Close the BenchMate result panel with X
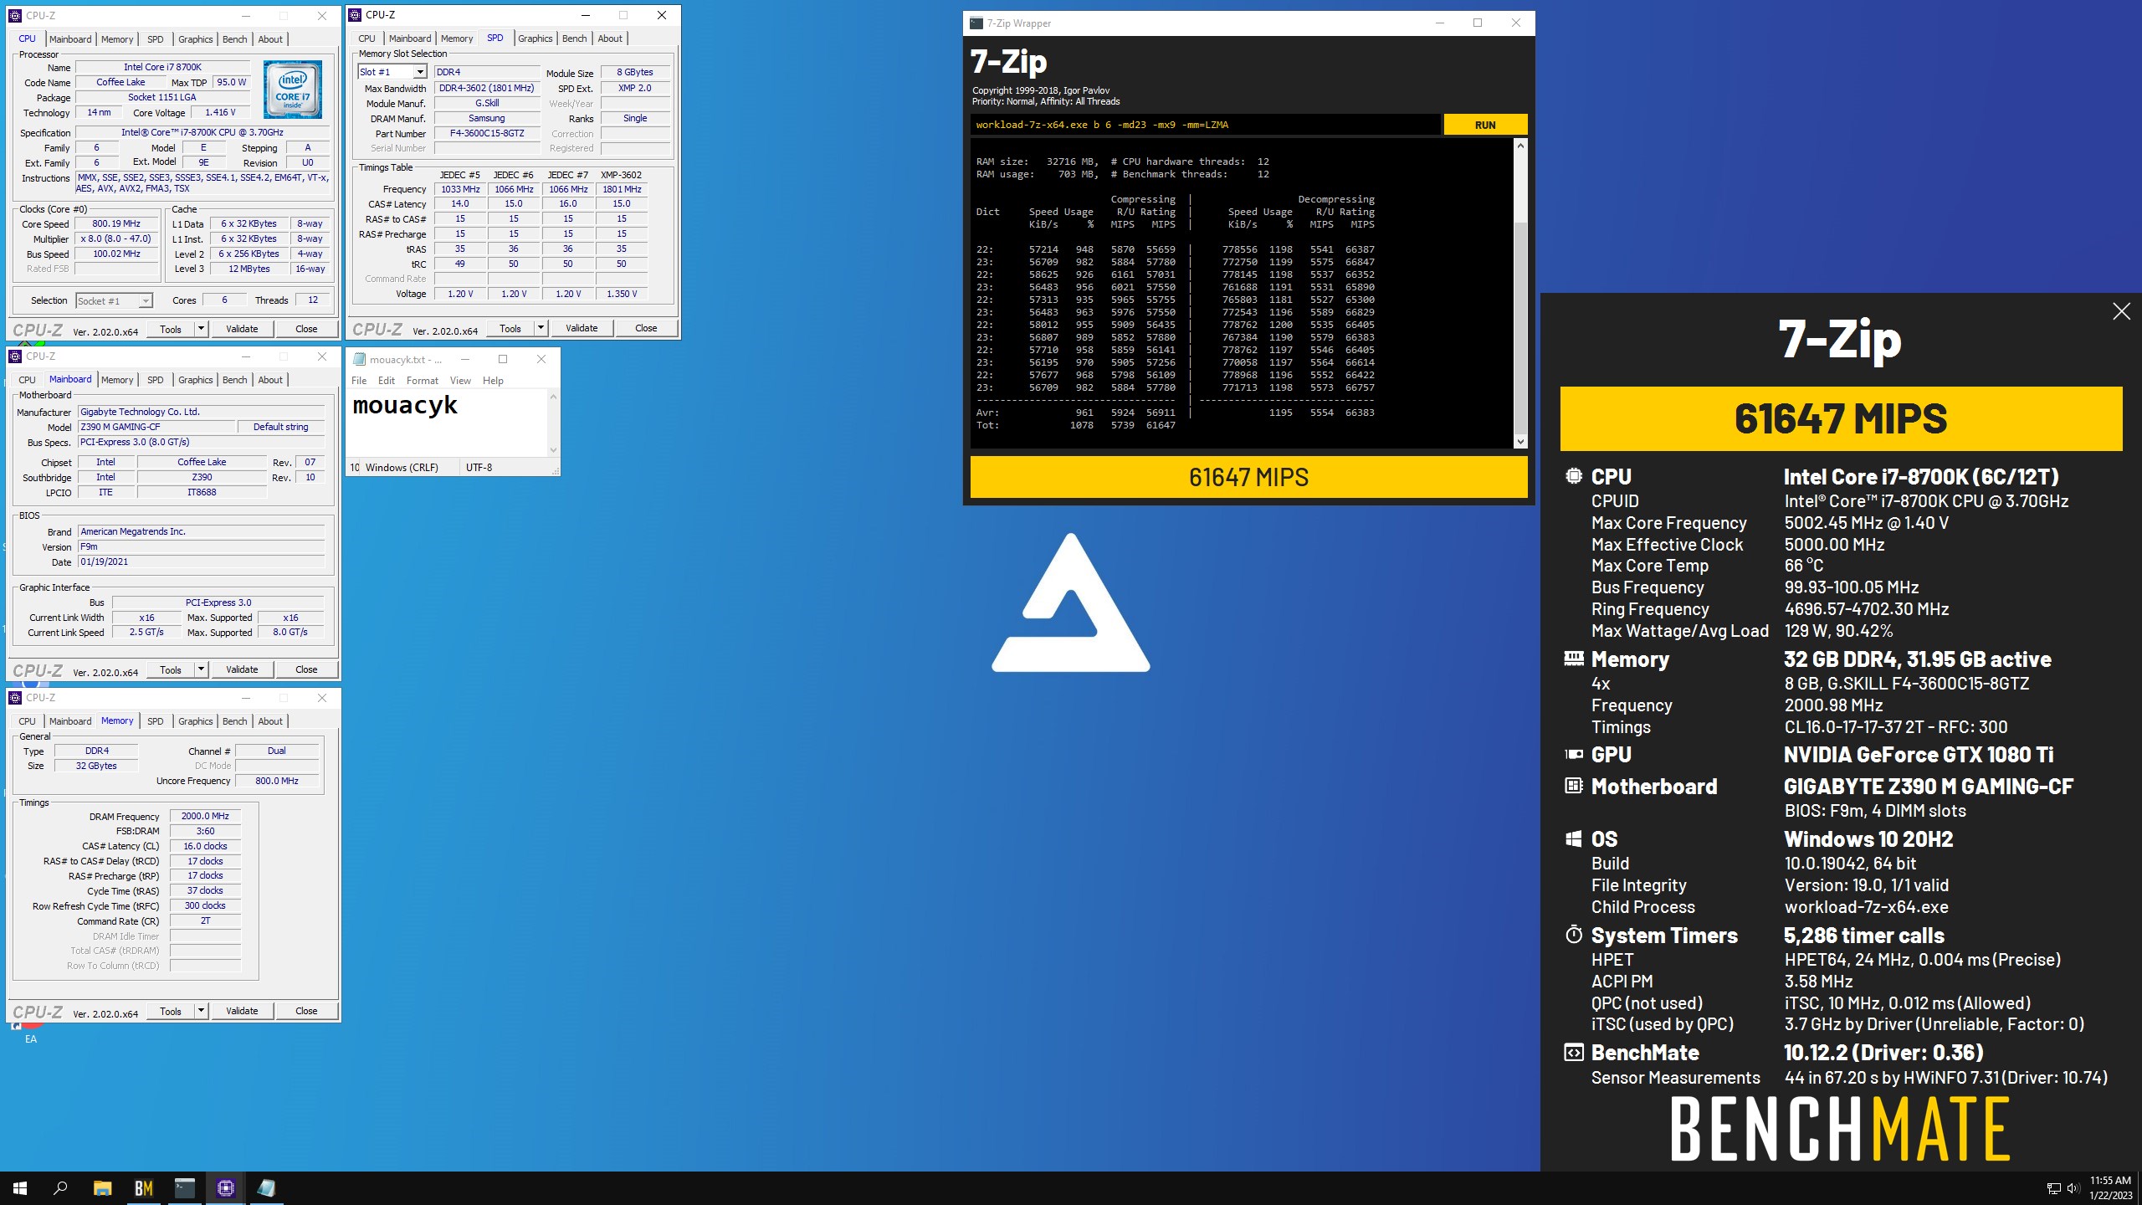Screen dimensions: 2142x1205 point(2121,311)
